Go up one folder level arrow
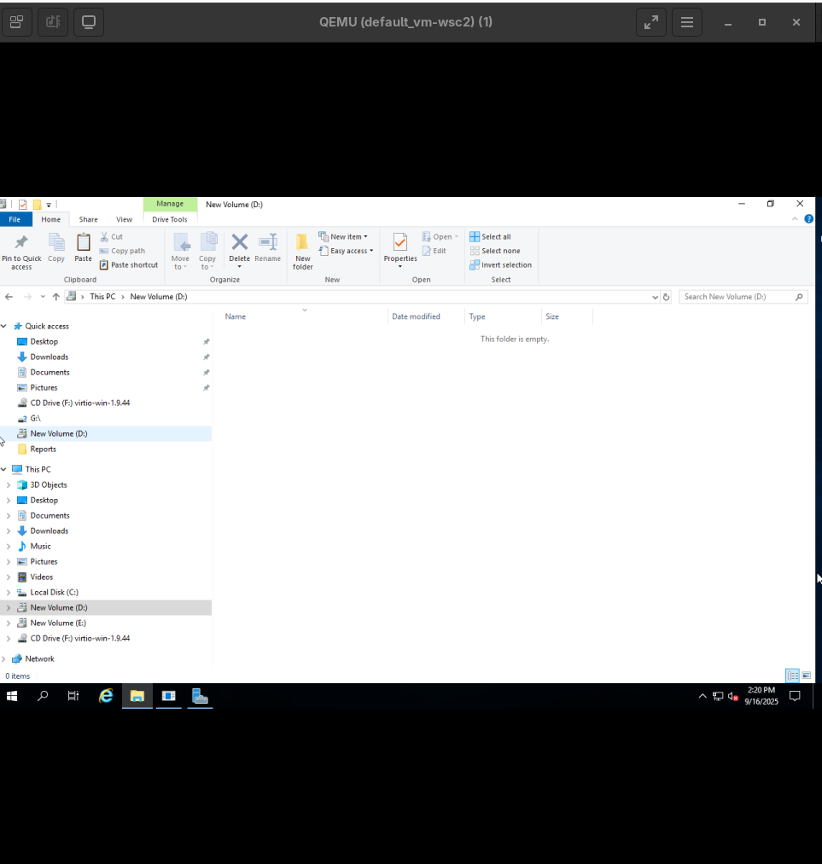This screenshot has height=864, width=822. tap(55, 297)
